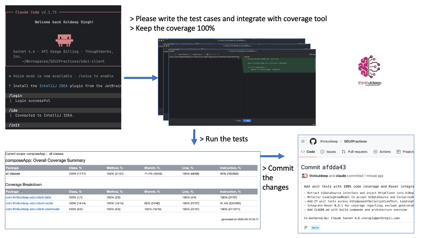Image resolution: width=423 pixels, height=238 pixels.
Task: Open com.thinkuldeep.sdui.client.viewmodel package link
Action: pos(32,209)
